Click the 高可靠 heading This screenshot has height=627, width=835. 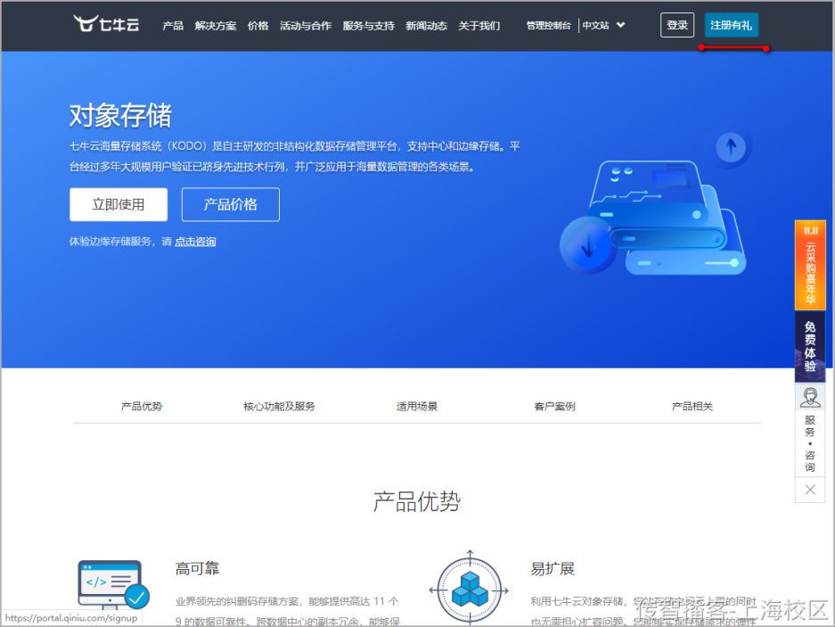(198, 569)
